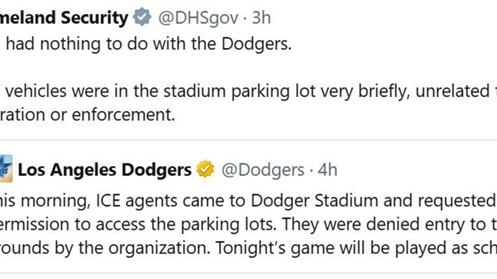Open the Dodgers profile avatar
497x279 pixels.
pyautogui.click(x=6, y=169)
